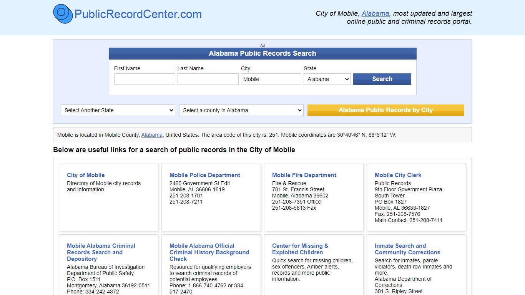Click Alabama Public Records by City button
The width and height of the screenshot is (525, 295).
[x=385, y=110]
